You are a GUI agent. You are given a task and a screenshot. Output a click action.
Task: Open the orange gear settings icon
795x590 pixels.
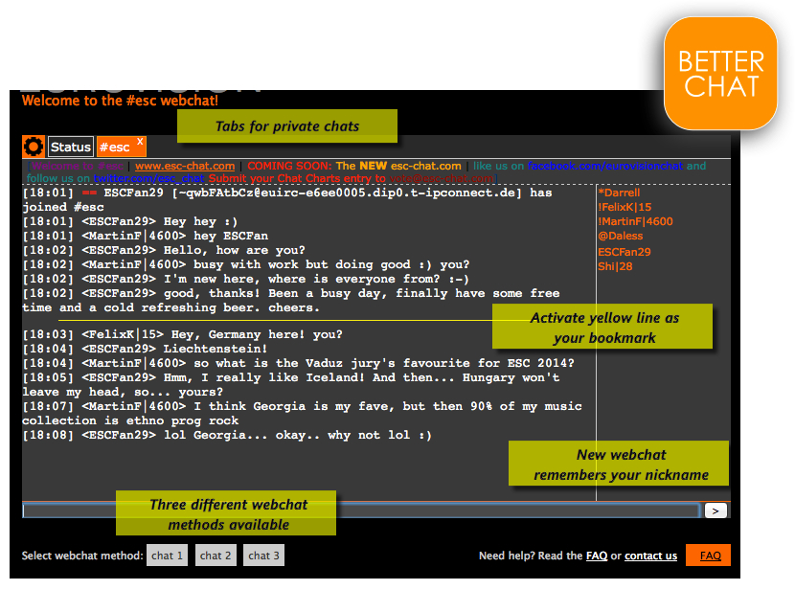pos(34,147)
